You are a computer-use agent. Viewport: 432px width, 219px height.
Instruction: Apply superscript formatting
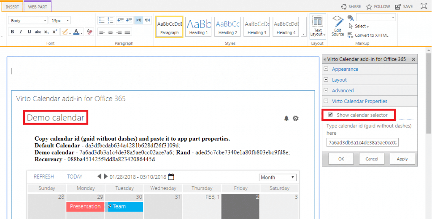(54, 32)
